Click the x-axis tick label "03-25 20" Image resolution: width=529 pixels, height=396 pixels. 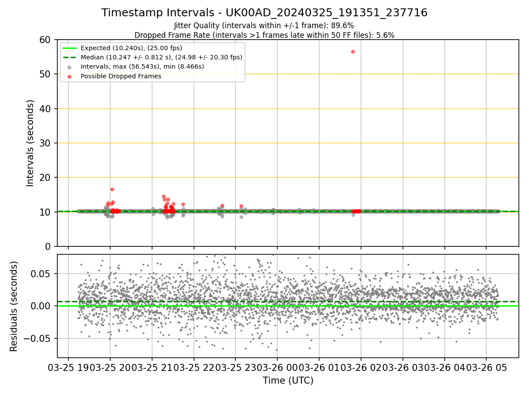(109, 367)
